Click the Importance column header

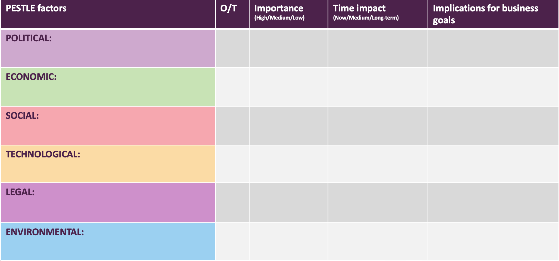(288, 14)
